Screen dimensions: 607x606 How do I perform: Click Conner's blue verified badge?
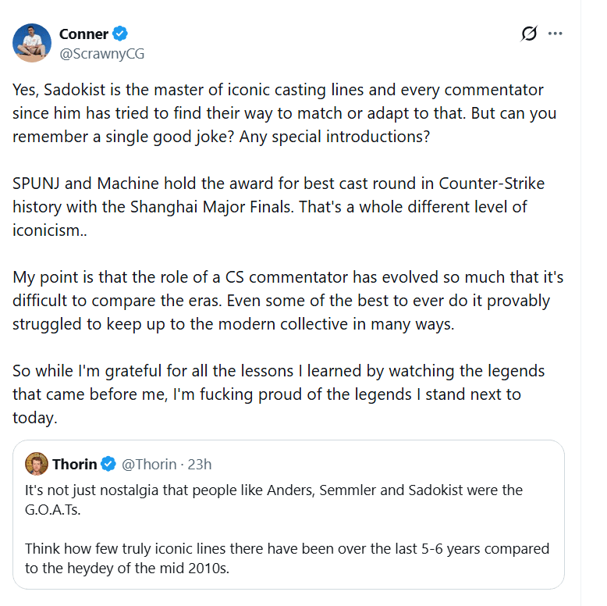click(x=120, y=34)
